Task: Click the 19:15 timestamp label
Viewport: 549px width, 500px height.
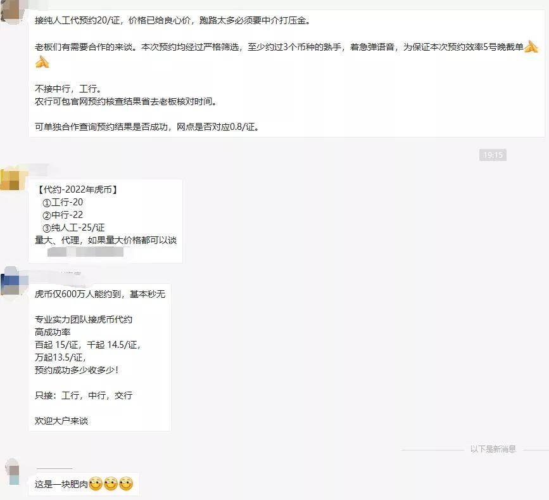Action: point(493,155)
